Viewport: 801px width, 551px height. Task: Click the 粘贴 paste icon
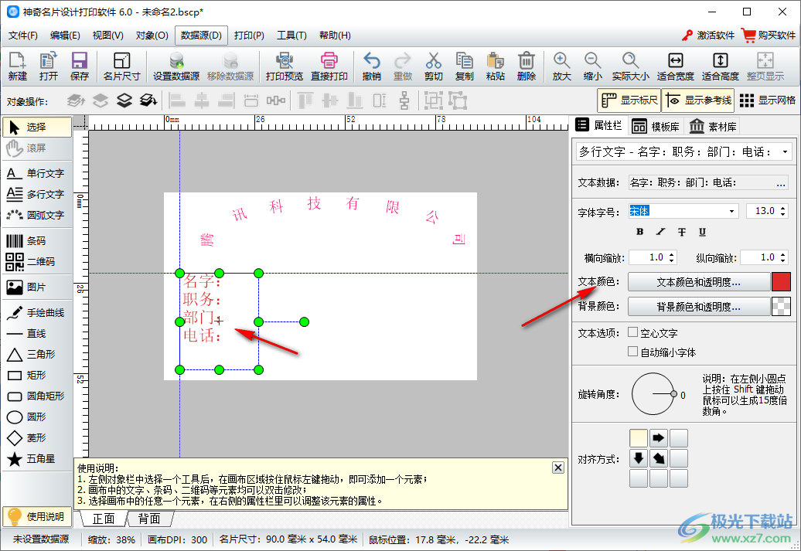click(x=495, y=66)
